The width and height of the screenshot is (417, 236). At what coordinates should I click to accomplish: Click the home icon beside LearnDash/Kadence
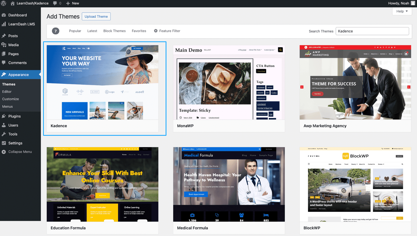click(x=12, y=3)
